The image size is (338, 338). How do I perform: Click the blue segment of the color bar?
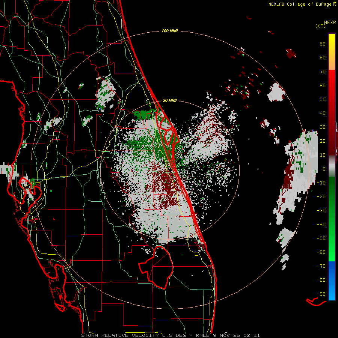click(332, 280)
